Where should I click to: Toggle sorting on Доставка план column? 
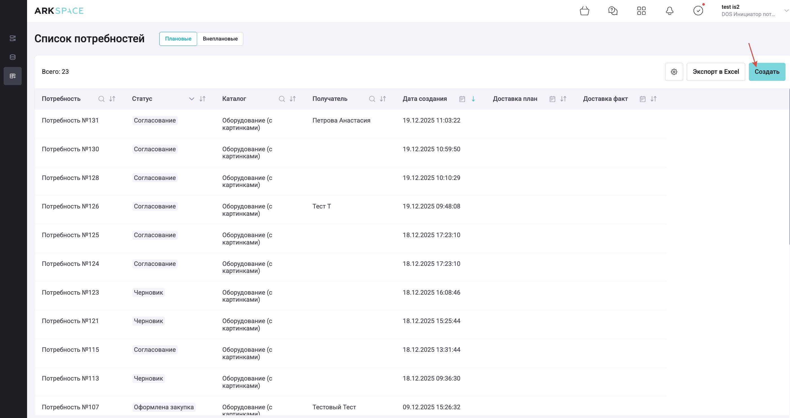pos(563,99)
